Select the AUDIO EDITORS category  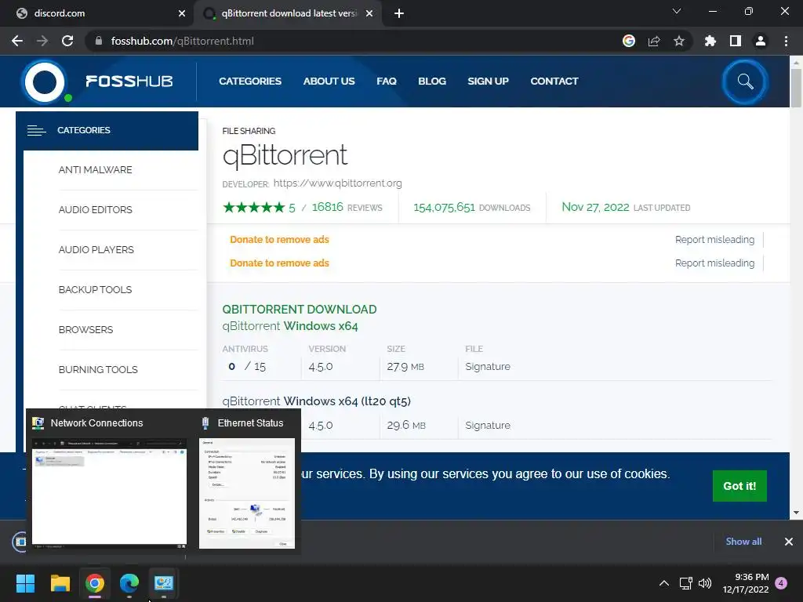tap(95, 210)
